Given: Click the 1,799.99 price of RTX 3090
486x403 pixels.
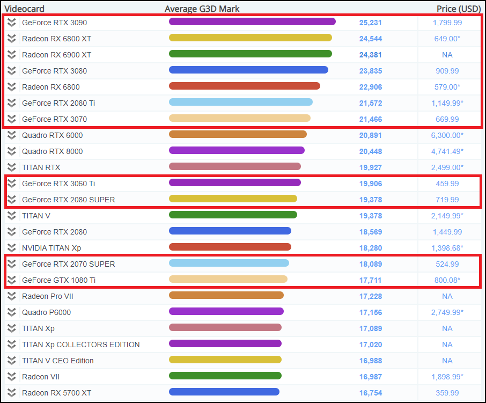Looking at the screenshot, I should pos(447,23).
